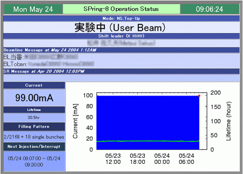Viewport: 243px width, 174px height.
Task: Click the 'Current' panel header
Action: coord(34,85)
